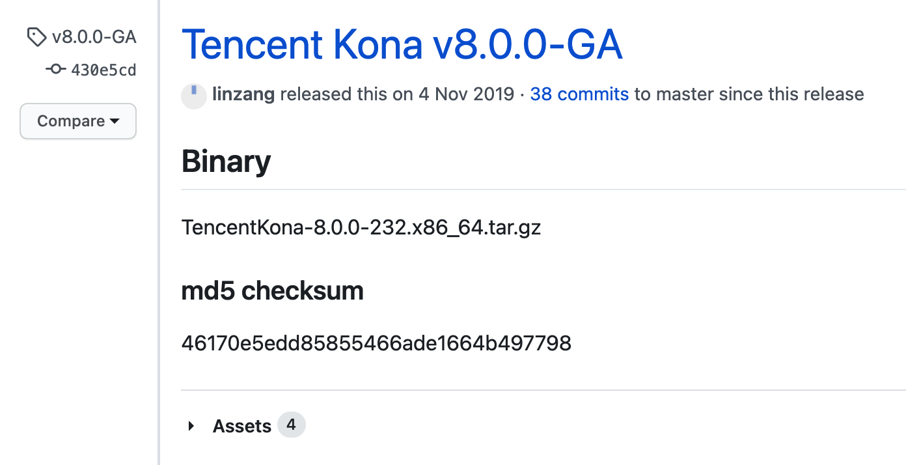Open the Compare dropdown
Screen dimensions: 906x465
78,121
